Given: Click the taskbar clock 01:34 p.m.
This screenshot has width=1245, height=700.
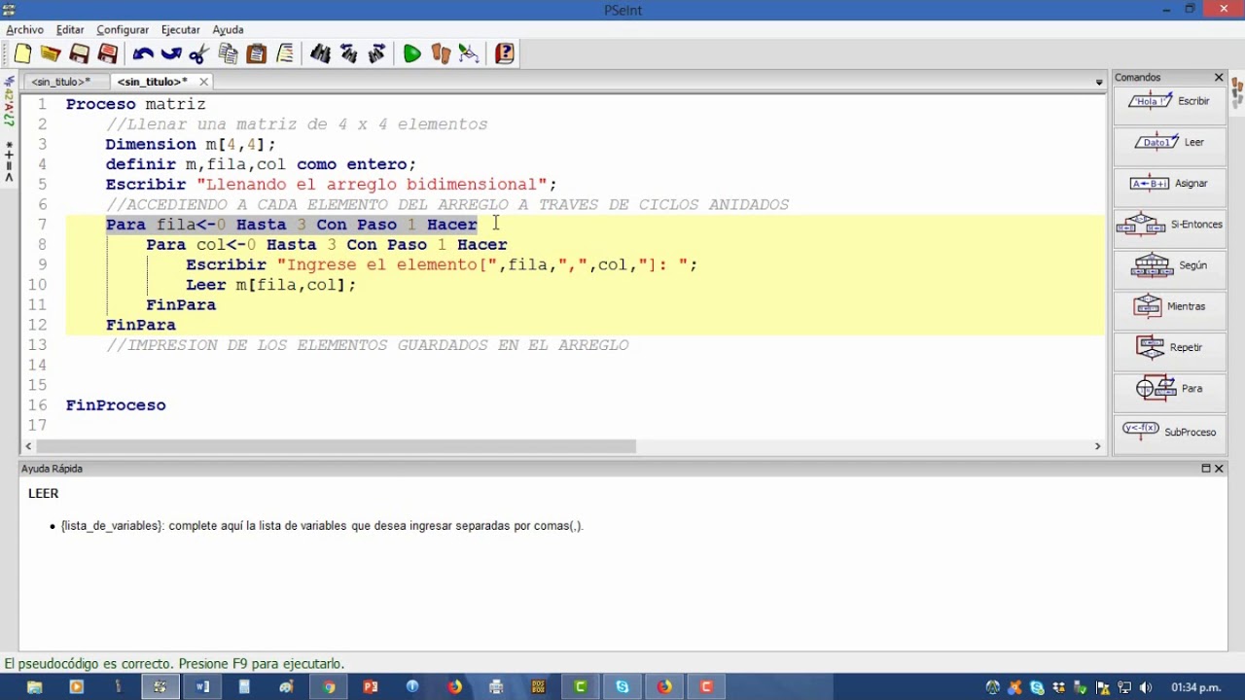Looking at the screenshot, I should (1195, 688).
